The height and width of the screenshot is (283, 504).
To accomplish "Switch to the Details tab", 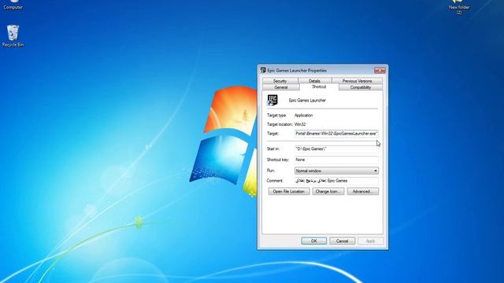I will click(314, 81).
